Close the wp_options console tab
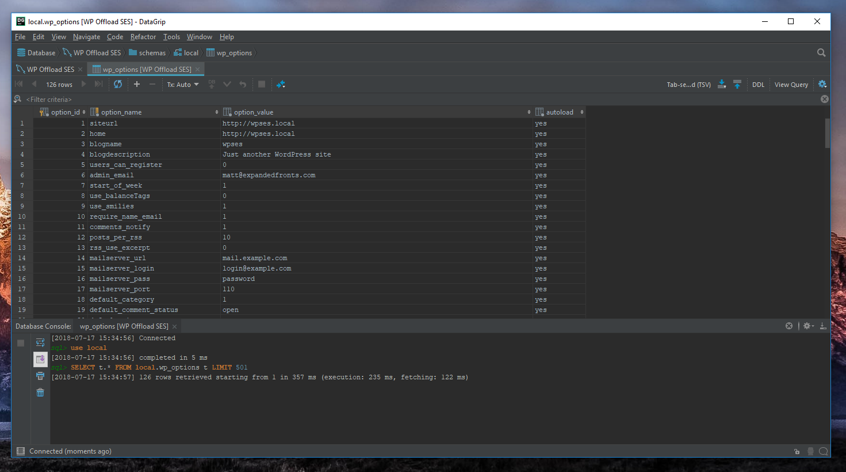The image size is (846, 472). coord(175,326)
